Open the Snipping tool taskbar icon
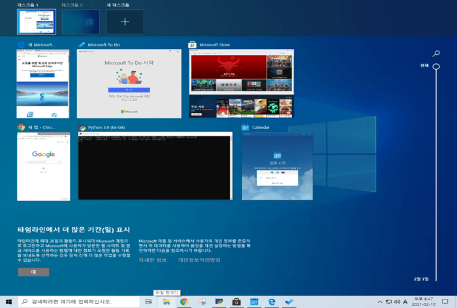The height and width of the screenshot is (308, 457). pos(202,302)
